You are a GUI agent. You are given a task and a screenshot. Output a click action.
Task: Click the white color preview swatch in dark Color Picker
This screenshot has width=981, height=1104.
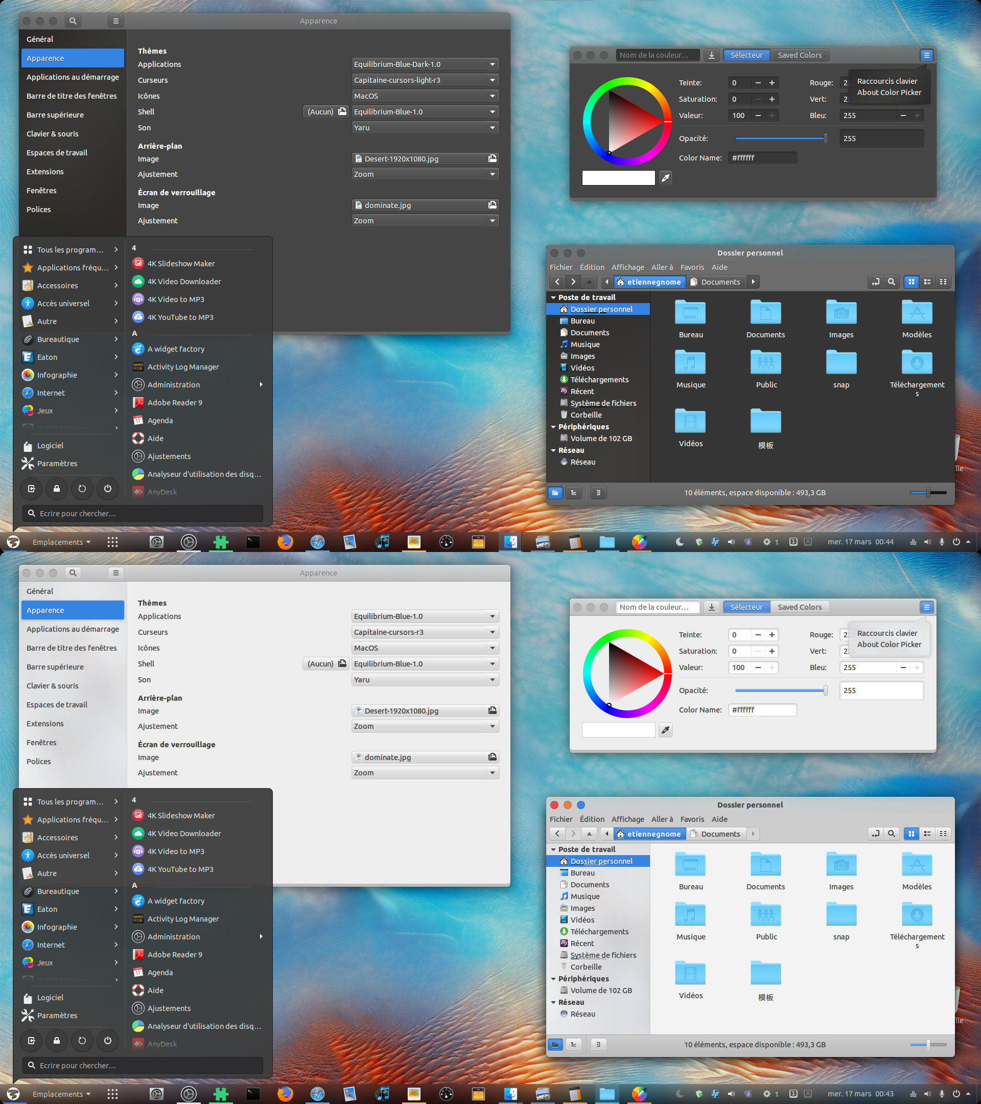tap(618, 178)
